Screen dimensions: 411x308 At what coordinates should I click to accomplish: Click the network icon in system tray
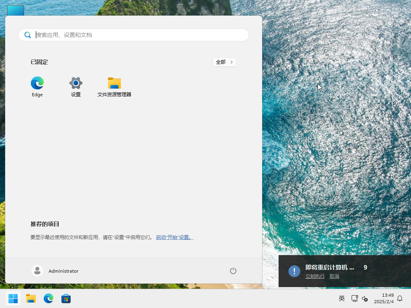click(354, 298)
